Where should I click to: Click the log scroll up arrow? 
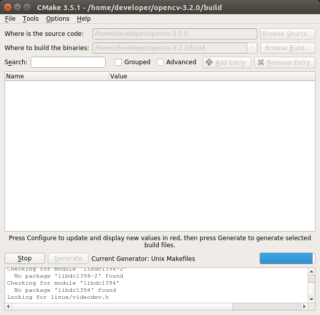[311, 272]
